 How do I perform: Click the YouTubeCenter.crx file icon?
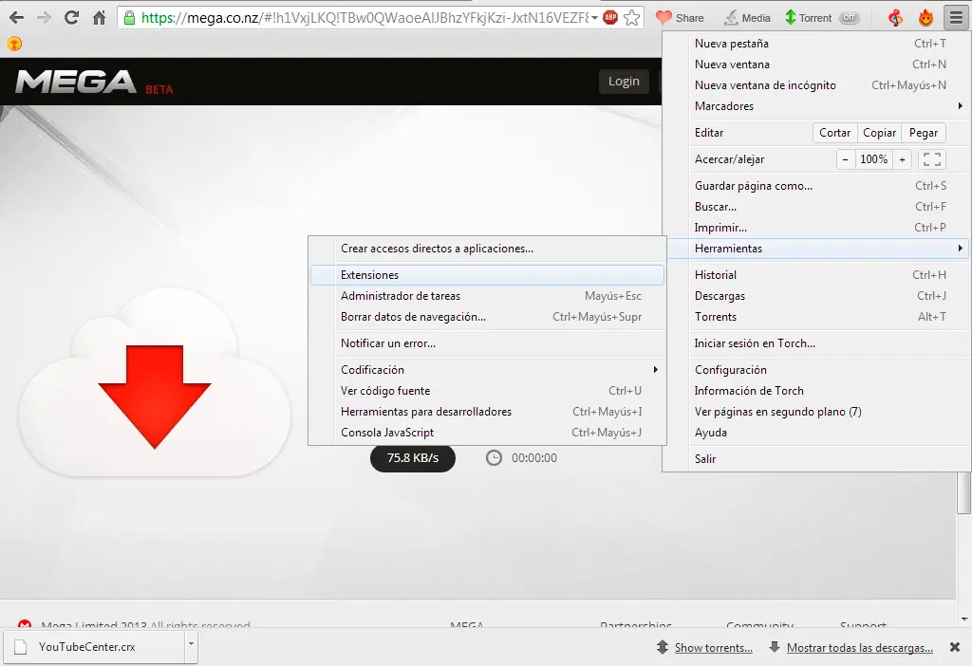tap(21, 647)
